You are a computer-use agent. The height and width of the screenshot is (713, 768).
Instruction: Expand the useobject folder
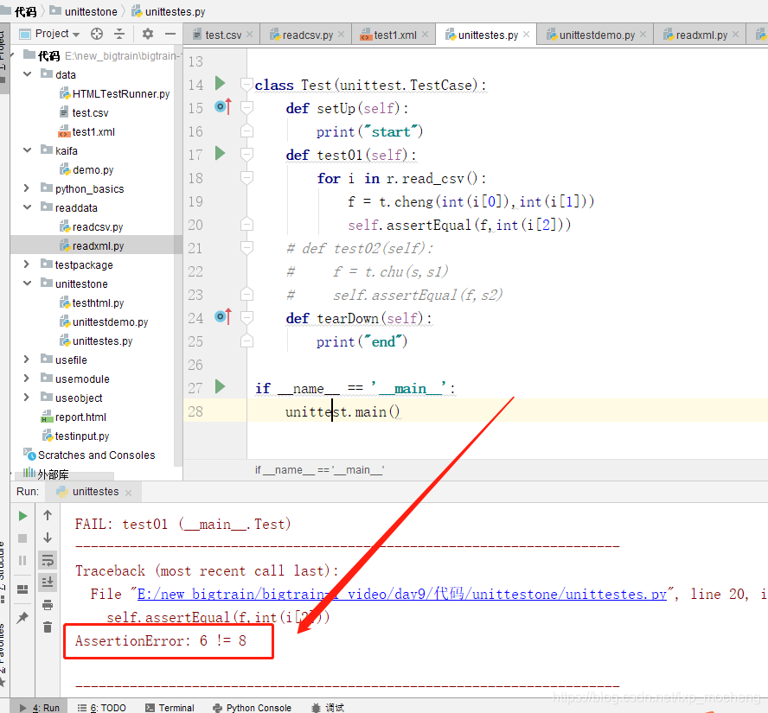[x=27, y=398]
